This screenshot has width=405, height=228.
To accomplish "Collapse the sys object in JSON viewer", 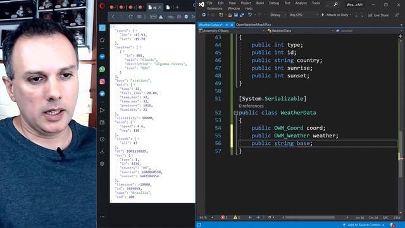I will click(x=132, y=155).
